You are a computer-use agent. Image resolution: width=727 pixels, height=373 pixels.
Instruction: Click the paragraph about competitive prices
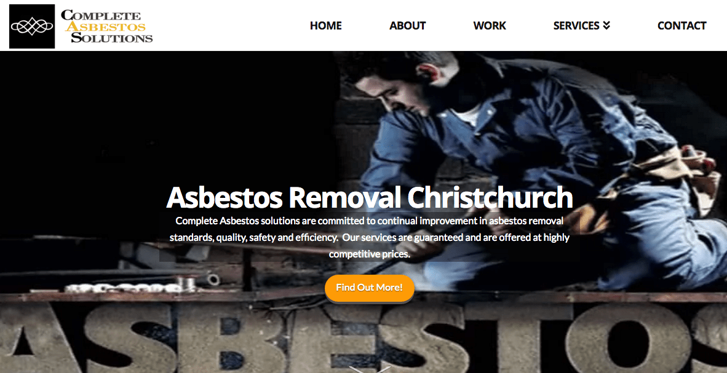(x=370, y=237)
